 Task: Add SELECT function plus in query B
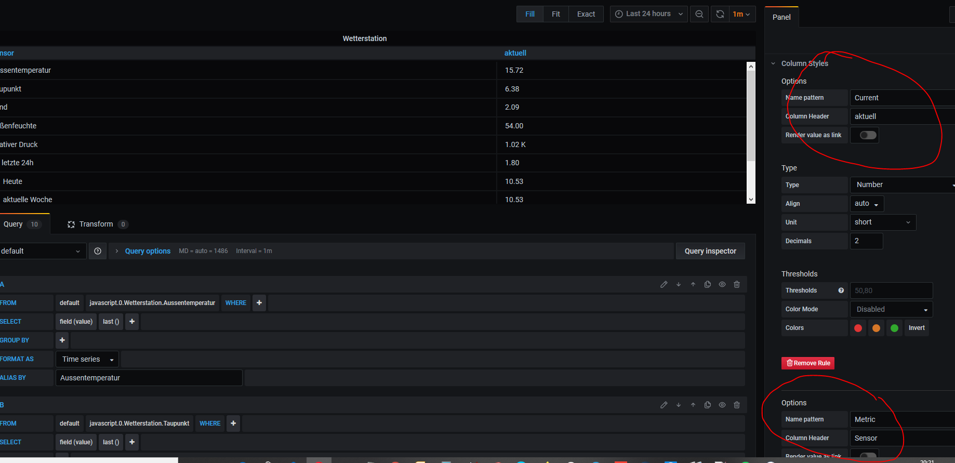click(132, 442)
